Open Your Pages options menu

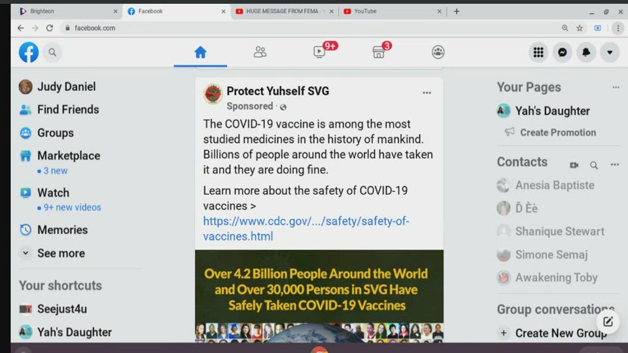615,88
